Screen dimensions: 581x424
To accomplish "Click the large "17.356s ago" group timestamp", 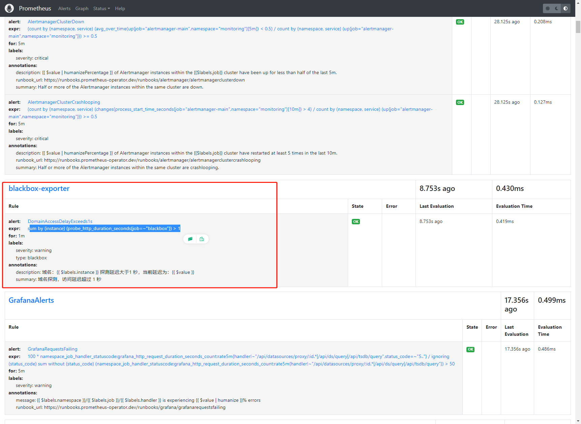I will click(517, 305).
